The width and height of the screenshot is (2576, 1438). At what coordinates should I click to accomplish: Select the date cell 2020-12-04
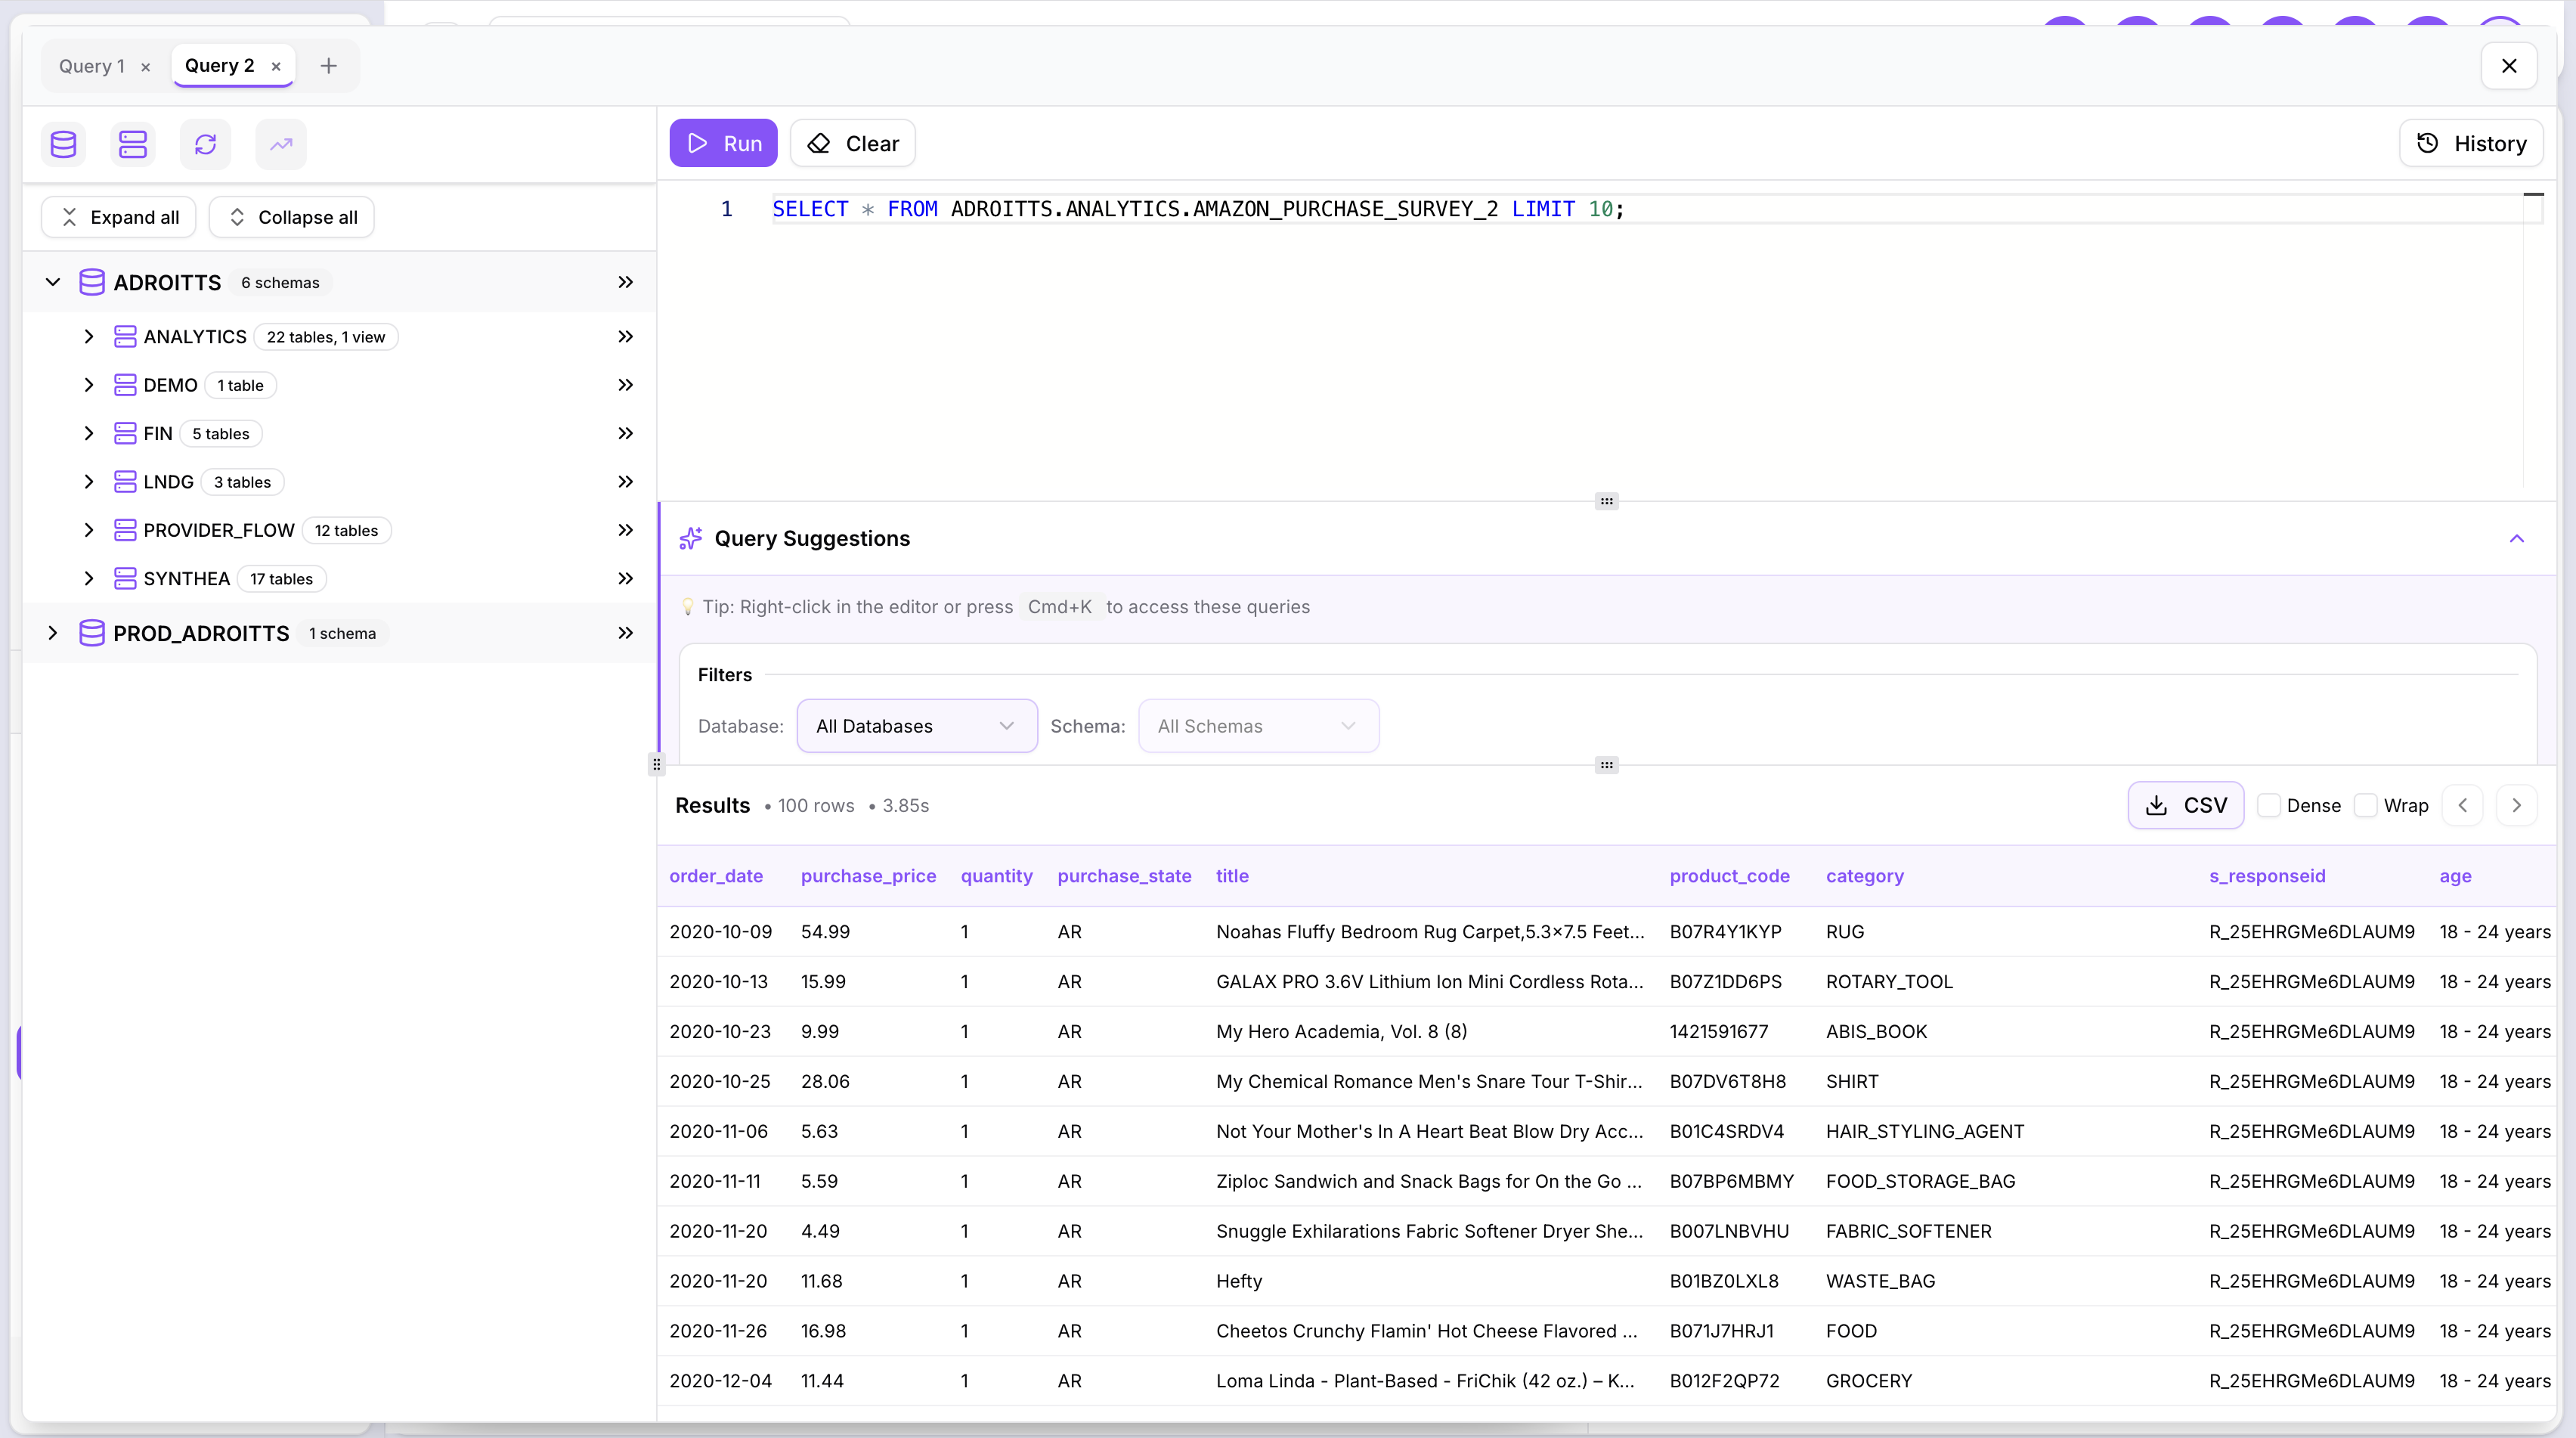pos(720,1381)
